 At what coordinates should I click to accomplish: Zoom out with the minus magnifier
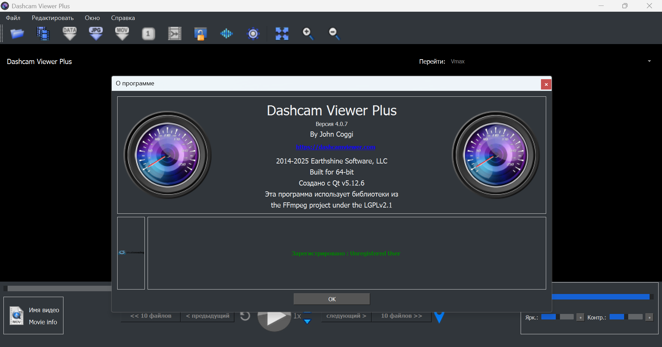[334, 34]
